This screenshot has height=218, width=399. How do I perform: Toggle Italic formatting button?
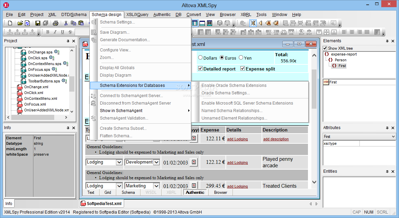[55, 32]
